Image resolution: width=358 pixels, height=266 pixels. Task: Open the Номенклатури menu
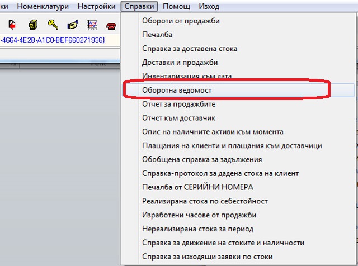pyautogui.click(x=43, y=6)
